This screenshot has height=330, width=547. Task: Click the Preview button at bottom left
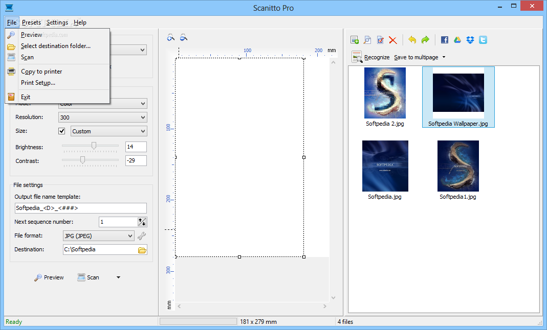pos(49,277)
